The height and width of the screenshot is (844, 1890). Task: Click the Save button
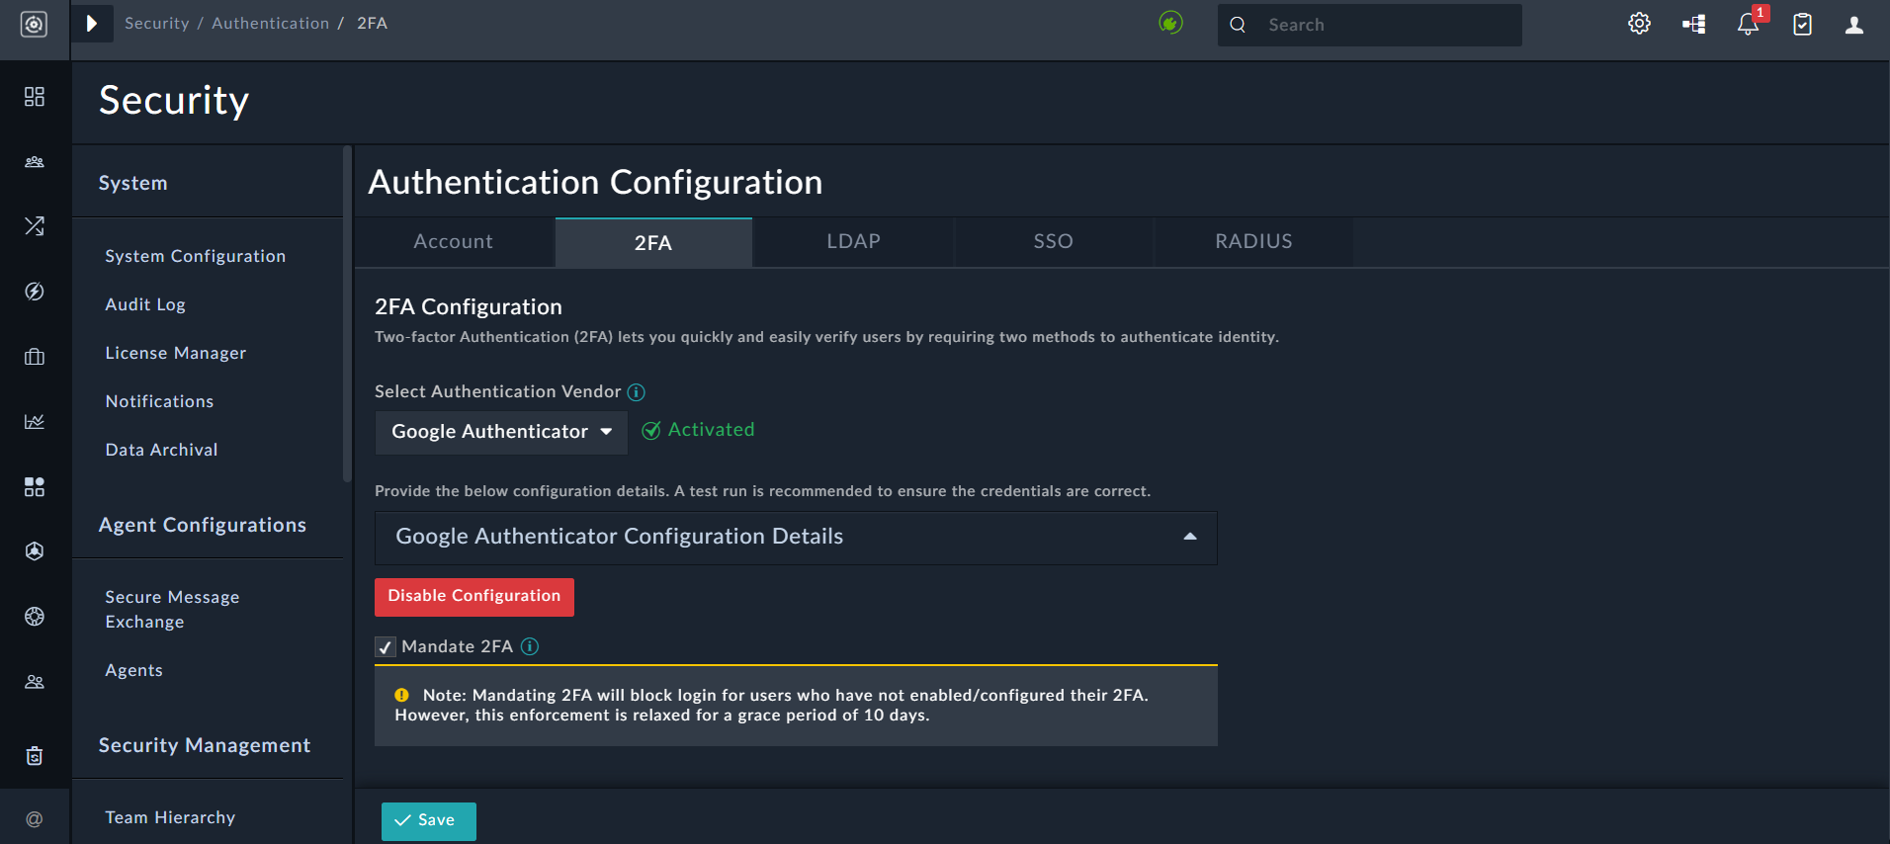point(428,820)
